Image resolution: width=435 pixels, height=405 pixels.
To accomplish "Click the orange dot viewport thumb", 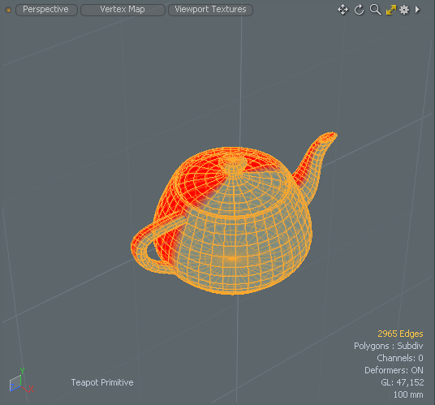I will coord(8,10).
